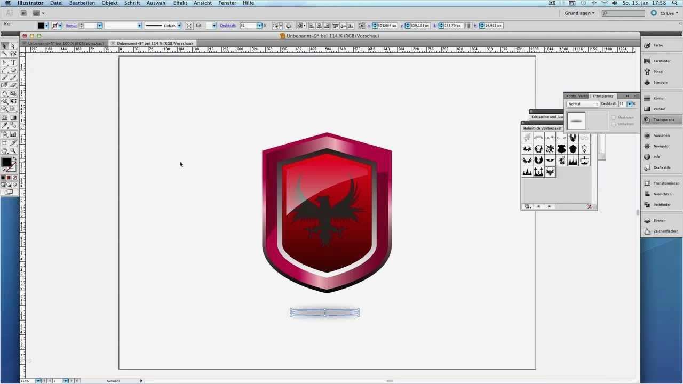Select the Eraser tool
The height and width of the screenshot is (384, 683).
pos(13,85)
